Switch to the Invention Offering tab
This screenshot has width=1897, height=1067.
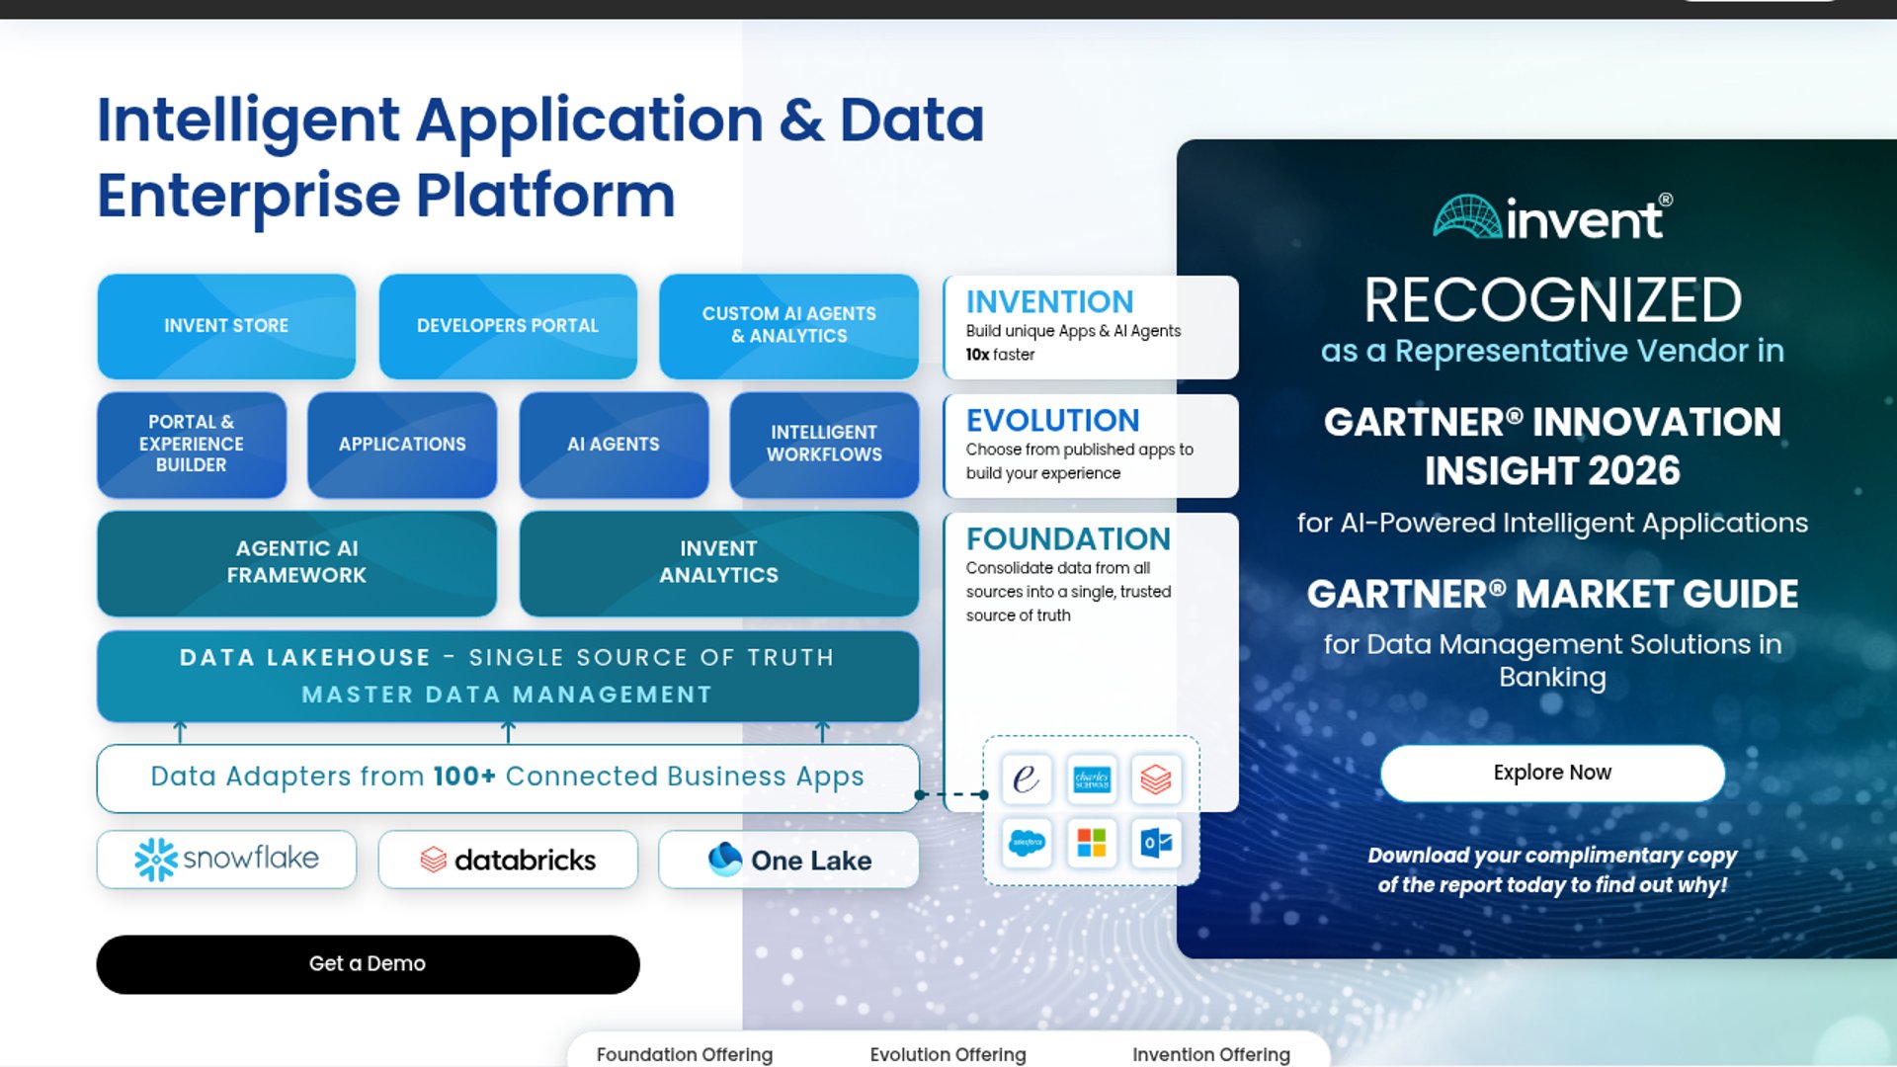click(1210, 1054)
